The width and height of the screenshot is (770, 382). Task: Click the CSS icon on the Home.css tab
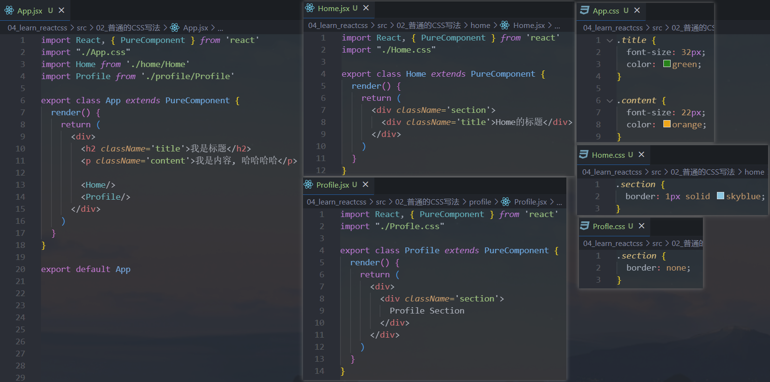pyautogui.click(x=584, y=154)
